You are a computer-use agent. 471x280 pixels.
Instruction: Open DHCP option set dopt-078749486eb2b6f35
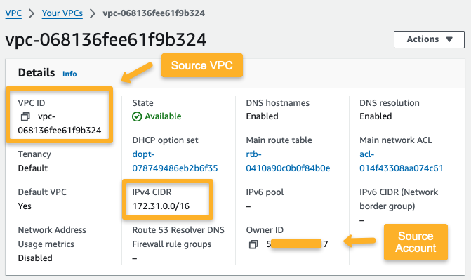pyautogui.click(x=175, y=161)
